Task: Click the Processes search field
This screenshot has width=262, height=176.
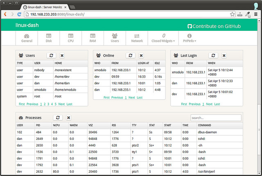Action: [x=216, y=118]
